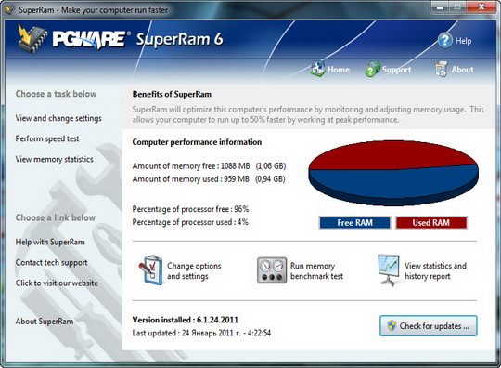
Task: Open View and change settings
Action: [x=58, y=118]
